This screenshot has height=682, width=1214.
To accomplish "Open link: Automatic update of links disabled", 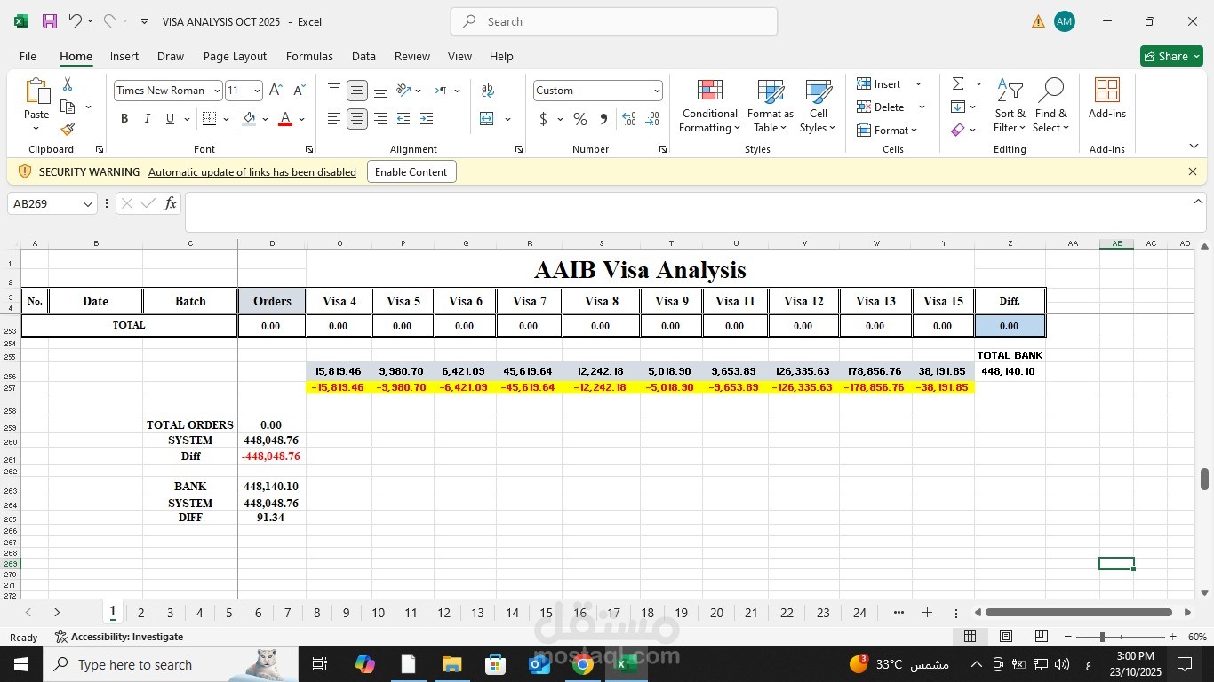I will point(252,172).
